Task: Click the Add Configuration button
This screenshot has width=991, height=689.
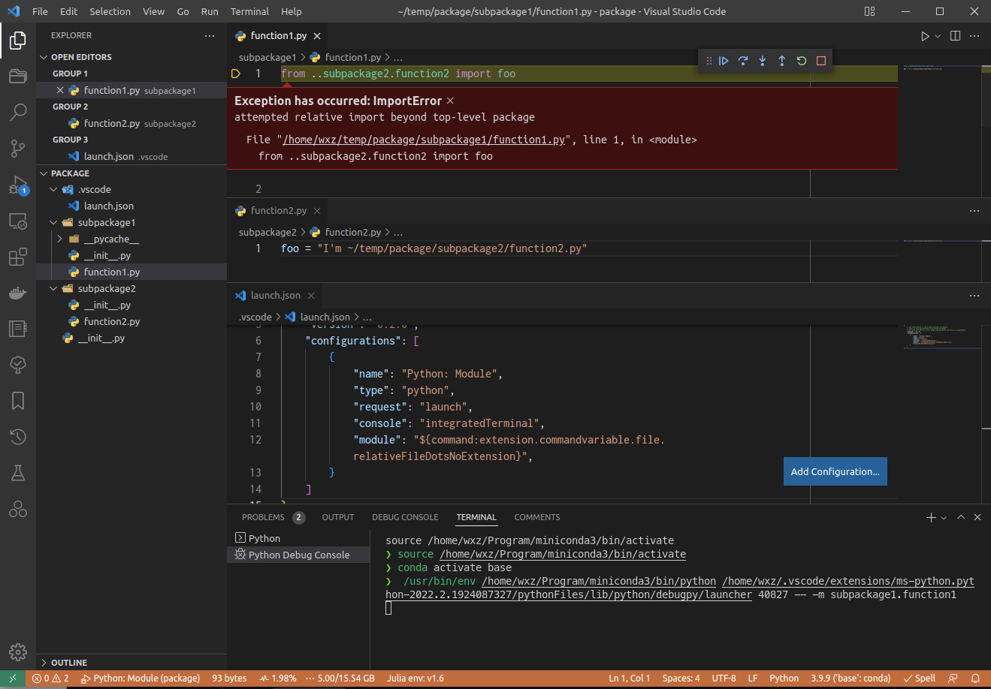Action: [x=835, y=471]
